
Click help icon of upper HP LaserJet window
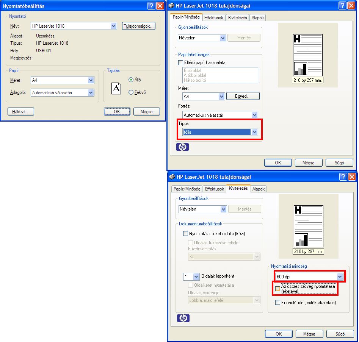tap(342, 5)
